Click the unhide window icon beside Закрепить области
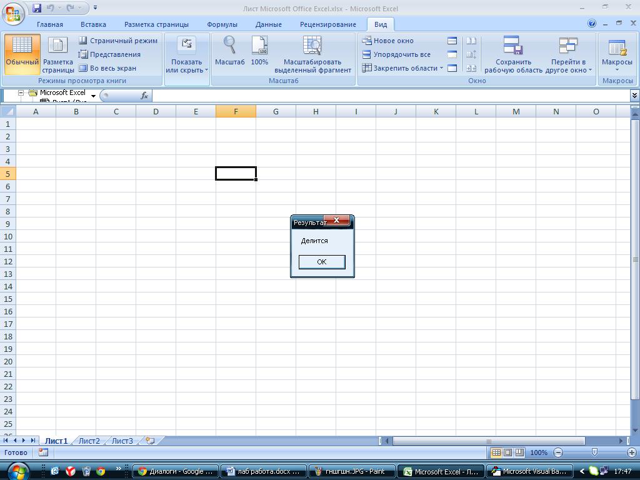 (452, 68)
